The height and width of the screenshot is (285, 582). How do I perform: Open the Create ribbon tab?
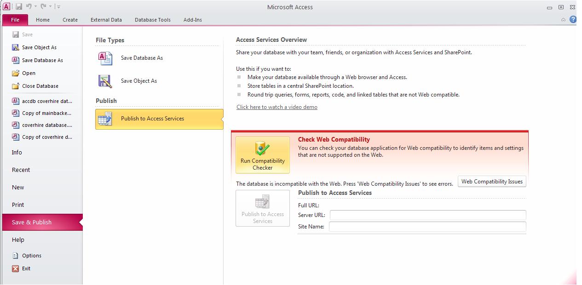click(x=70, y=20)
